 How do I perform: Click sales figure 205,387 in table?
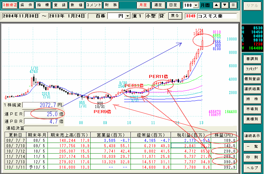pos(67,151)
